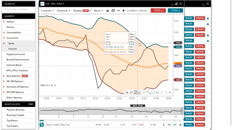232x130 pixels.
Task: Select the rectangle drawing tool
Action: 153,92
